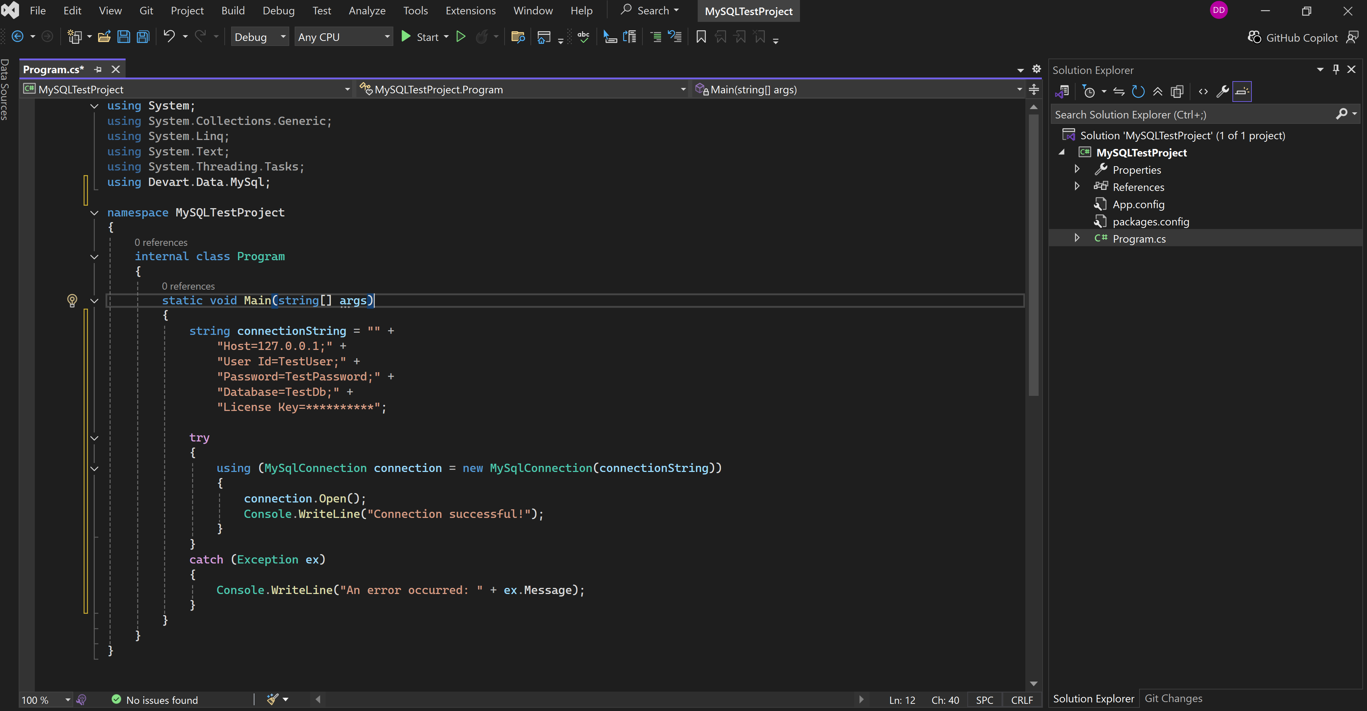Refresh the Solution Explorer
The width and height of the screenshot is (1367, 711).
1138,91
